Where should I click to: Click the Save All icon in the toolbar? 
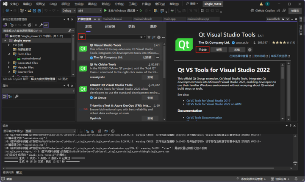pos(39,11)
